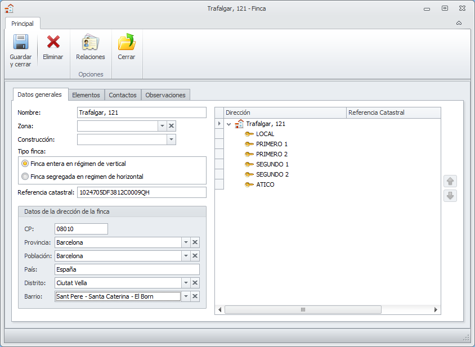Image resolution: width=475 pixels, height=347 pixels.
Task: Clear the Barrio field with X button
Action: [x=195, y=296]
